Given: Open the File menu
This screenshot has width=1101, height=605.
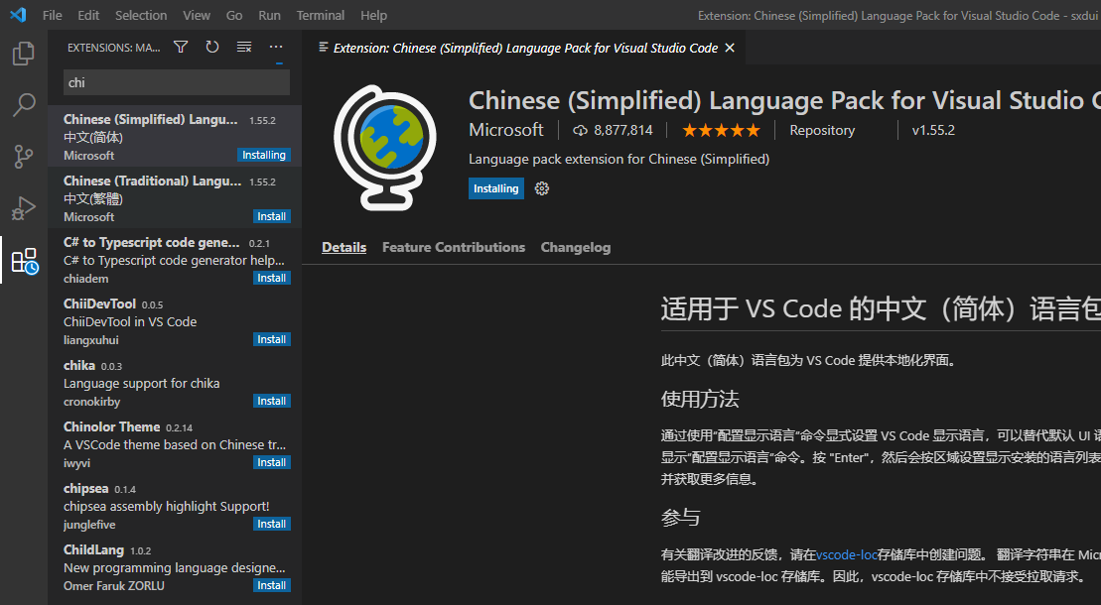Looking at the screenshot, I should (x=52, y=15).
